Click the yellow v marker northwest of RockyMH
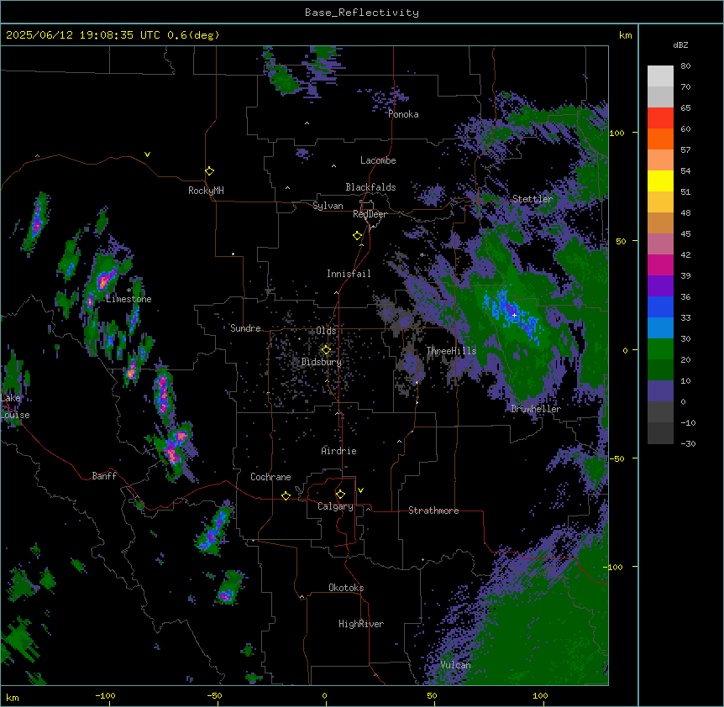 [147, 154]
